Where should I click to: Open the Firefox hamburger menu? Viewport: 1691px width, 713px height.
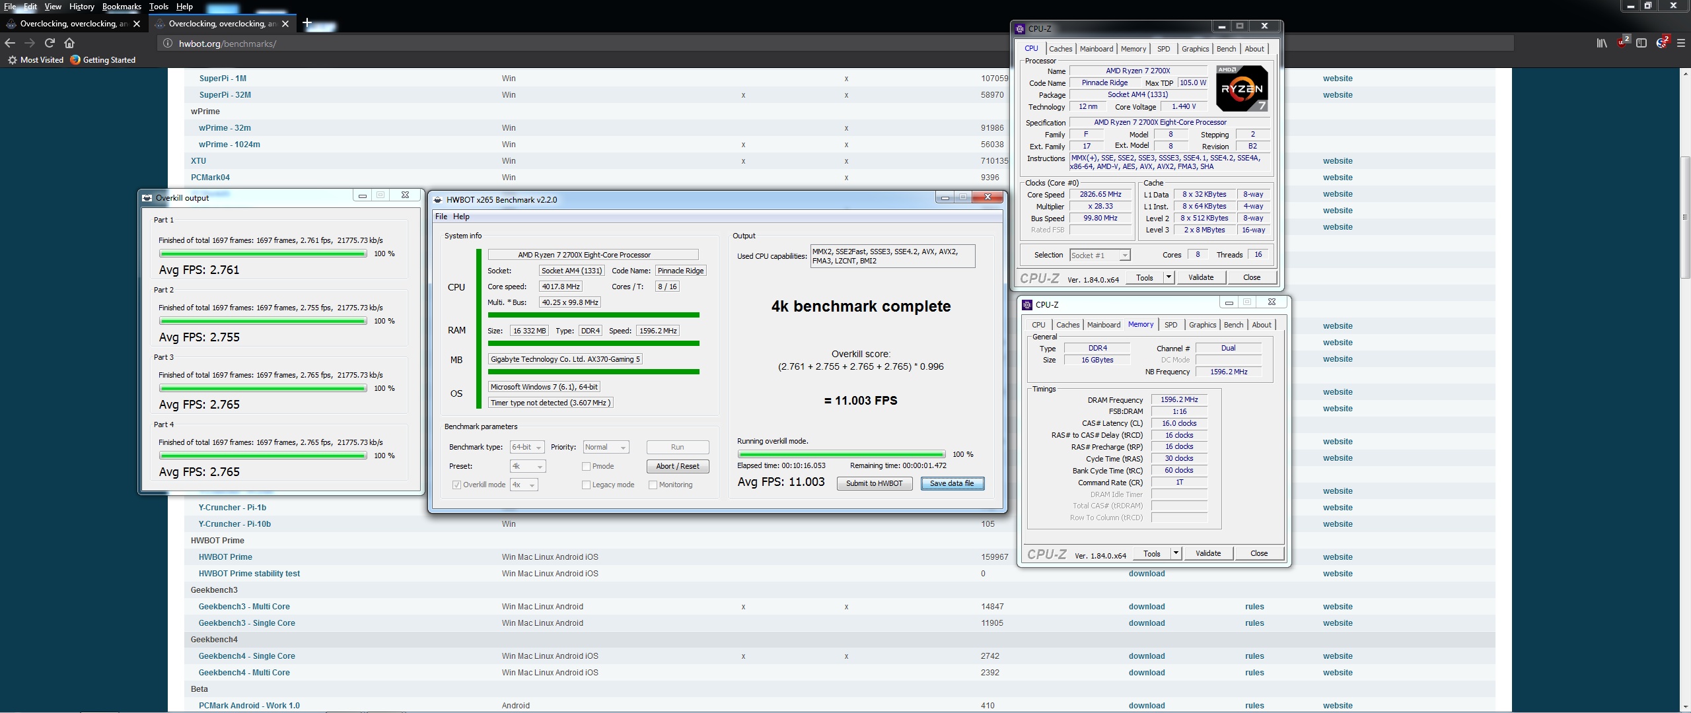tap(1681, 43)
